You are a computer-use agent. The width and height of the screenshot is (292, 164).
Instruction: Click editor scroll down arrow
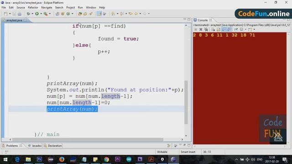(x=186, y=136)
